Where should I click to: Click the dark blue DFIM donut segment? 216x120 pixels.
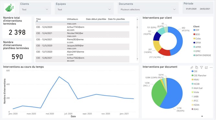pyautogui.click(x=157, y=36)
